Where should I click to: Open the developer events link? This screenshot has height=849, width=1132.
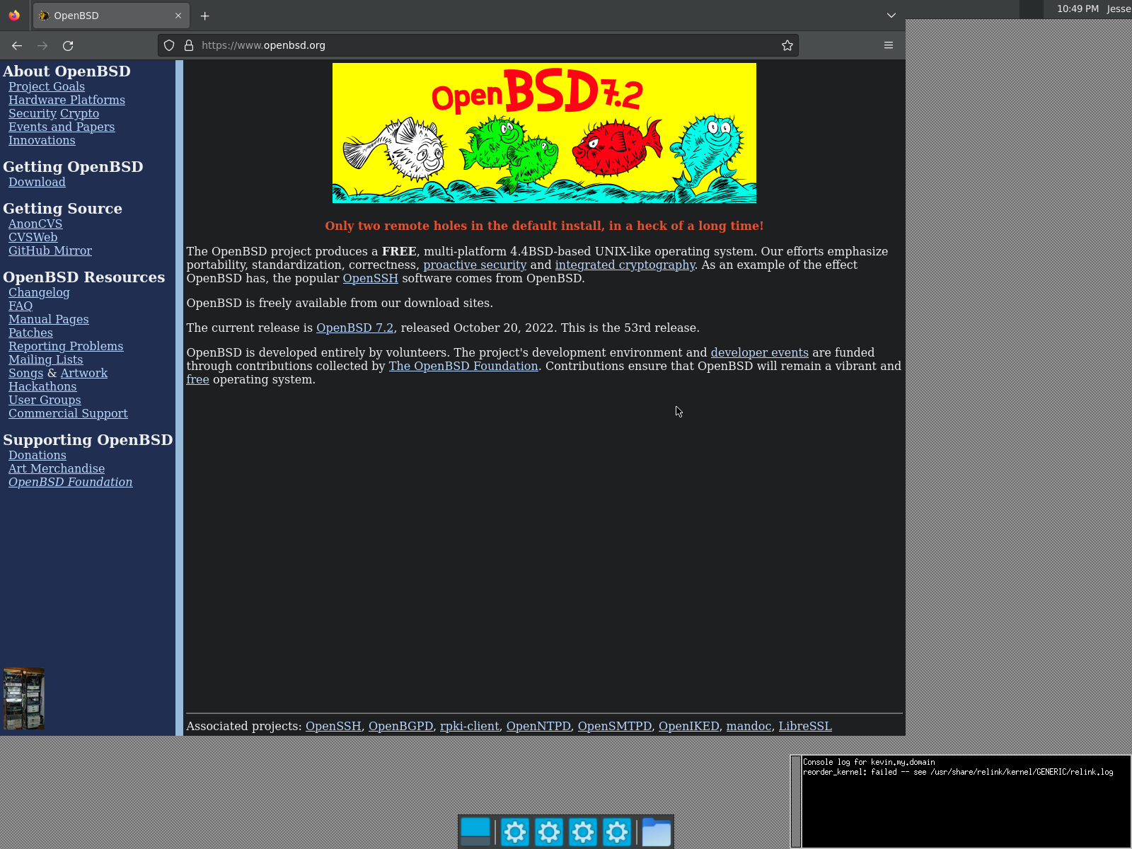pyautogui.click(x=759, y=352)
